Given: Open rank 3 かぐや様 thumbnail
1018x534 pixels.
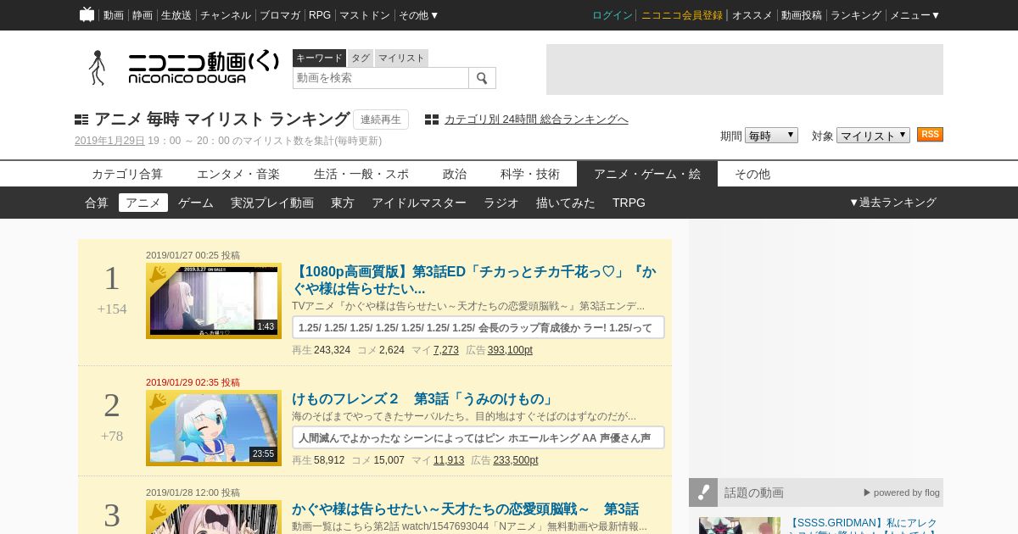Looking at the screenshot, I should (x=214, y=517).
